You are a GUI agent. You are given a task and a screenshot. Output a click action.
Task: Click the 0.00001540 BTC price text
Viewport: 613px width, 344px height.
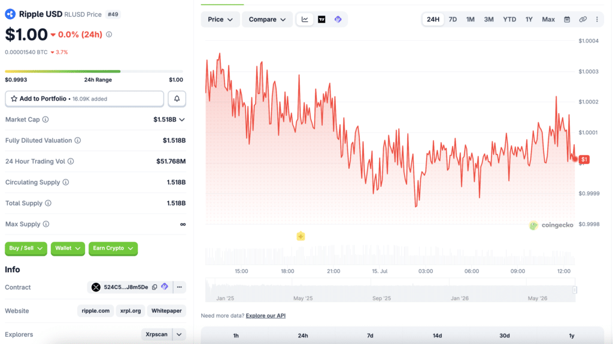click(26, 52)
